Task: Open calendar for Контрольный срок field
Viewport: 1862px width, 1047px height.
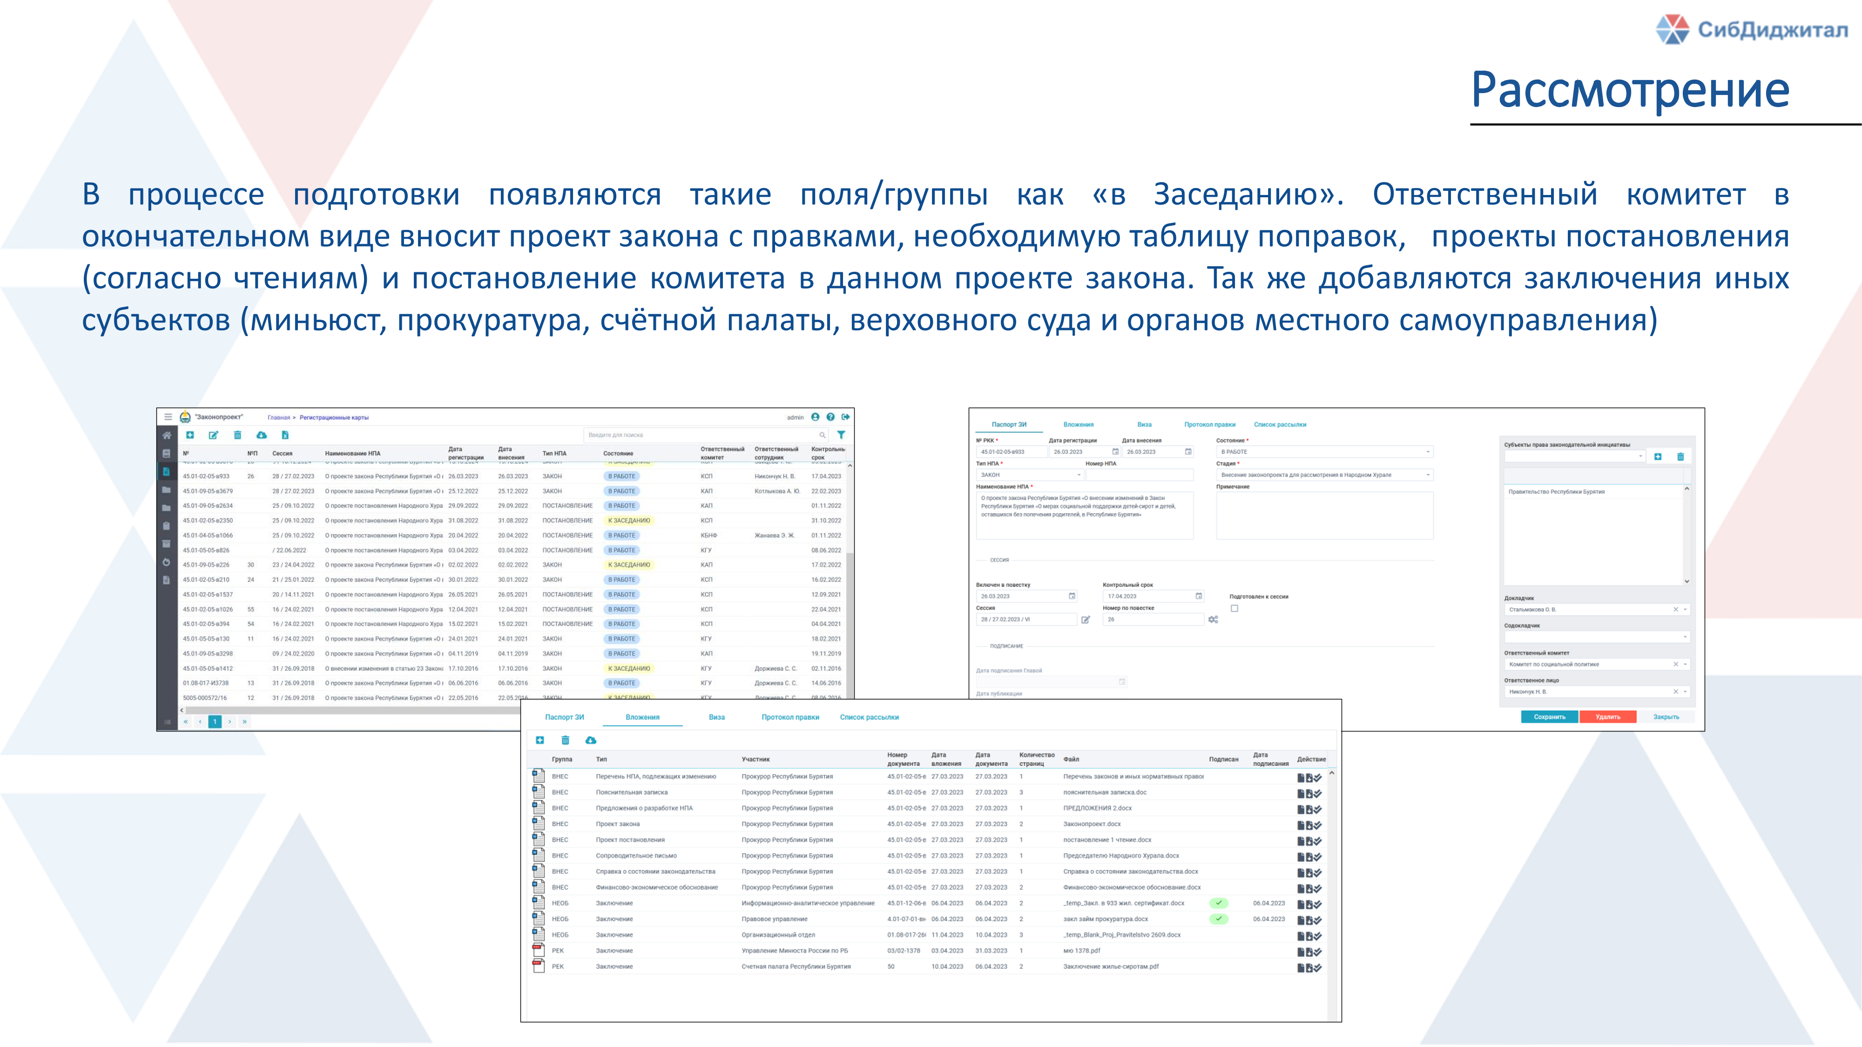Action: tap(1199, 596)
